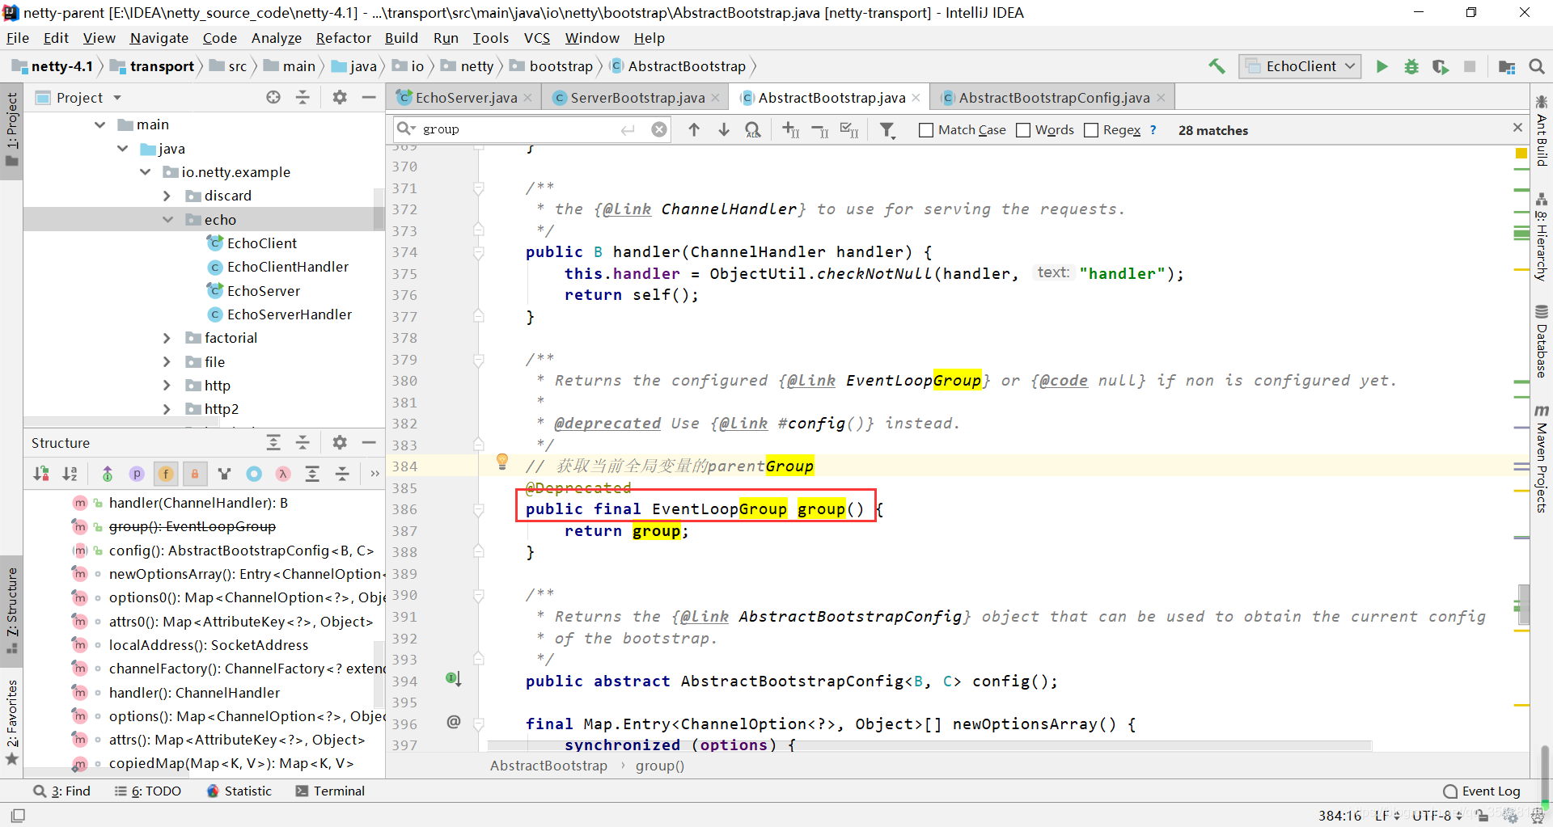Image resolution: width=1553 pixels, height=827 pixels.
Task: Open Structure panel settings gear
Action: click(x=340, y=442)
